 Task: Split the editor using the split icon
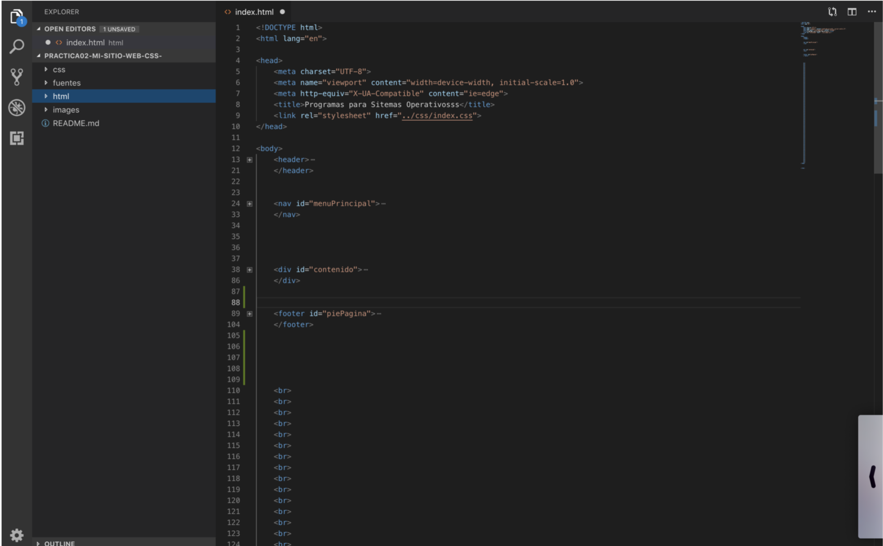point(852,12)
